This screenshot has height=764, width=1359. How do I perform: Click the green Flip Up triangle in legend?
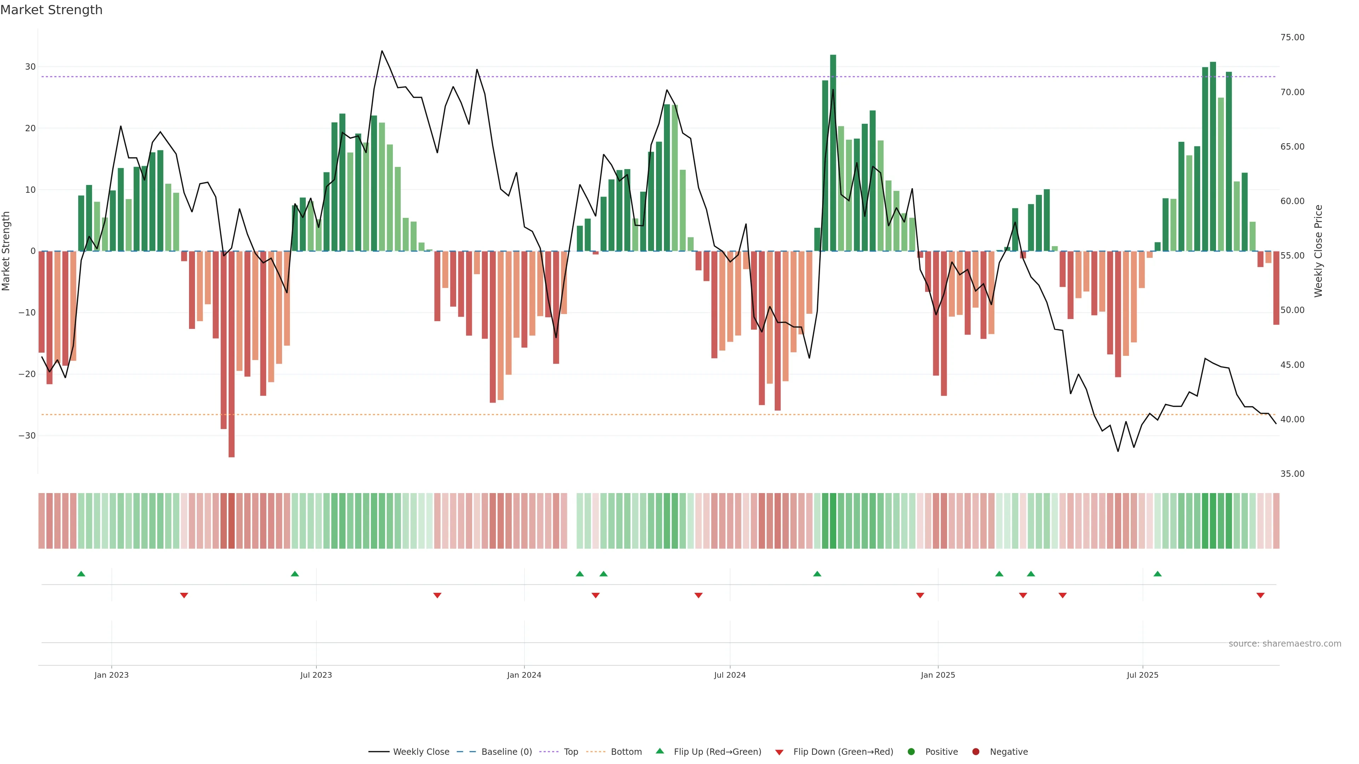click(659, 751)
